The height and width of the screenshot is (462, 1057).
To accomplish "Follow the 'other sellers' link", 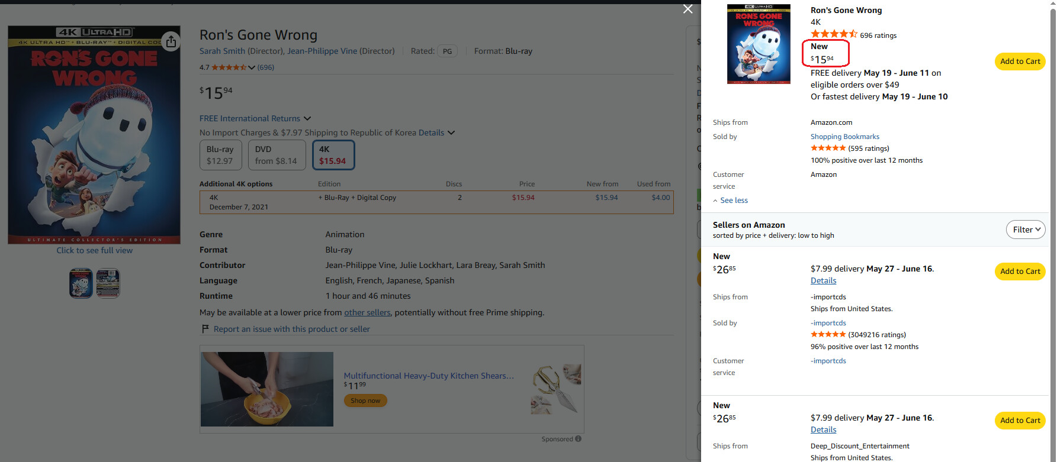I will (x=367, y=312).
